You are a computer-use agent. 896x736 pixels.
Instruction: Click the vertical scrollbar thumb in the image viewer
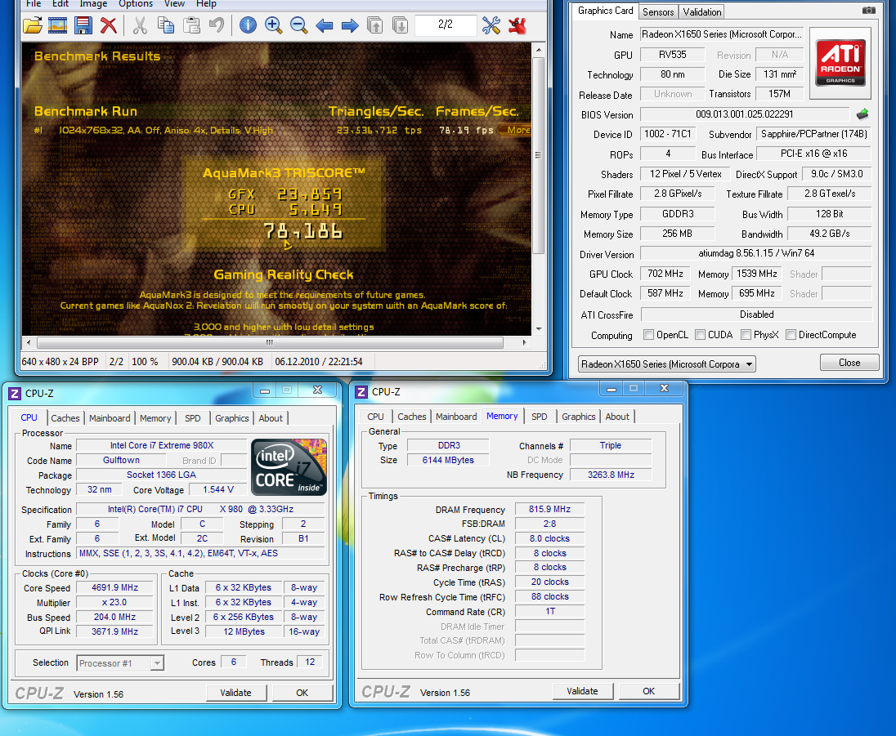538,155
